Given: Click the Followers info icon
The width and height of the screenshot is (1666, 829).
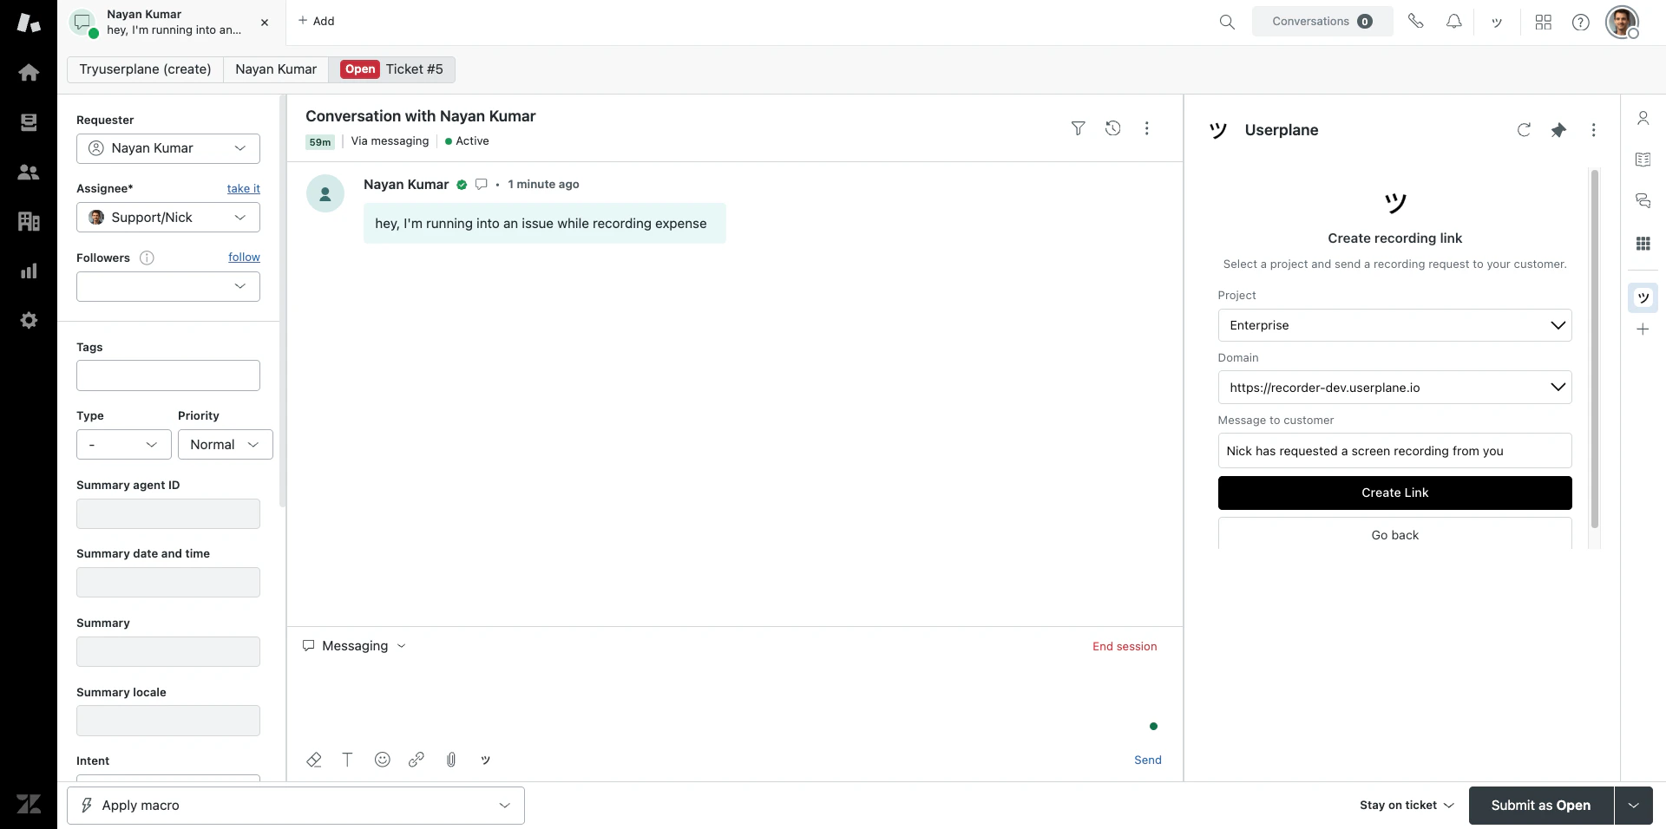Looking at the screenshot, I should tap(147, 258).
